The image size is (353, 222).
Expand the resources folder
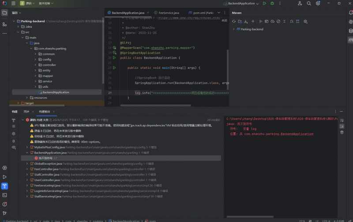point(27,98)
